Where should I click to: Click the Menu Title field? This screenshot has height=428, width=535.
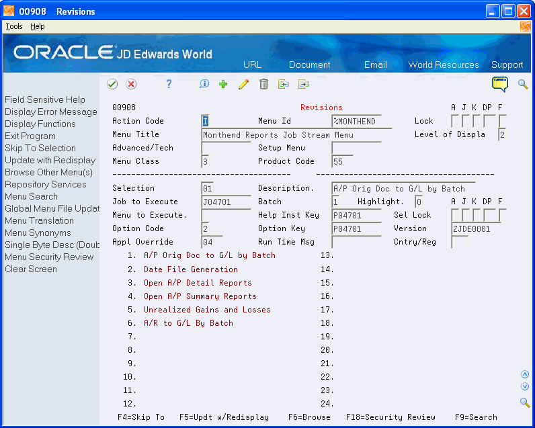click(x=297, y=134)
